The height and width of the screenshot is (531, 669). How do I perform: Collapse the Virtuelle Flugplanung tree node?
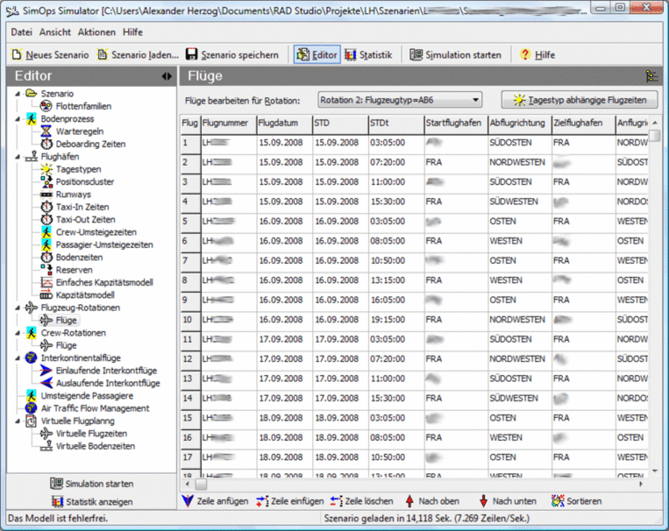click(x=18, y=421)
